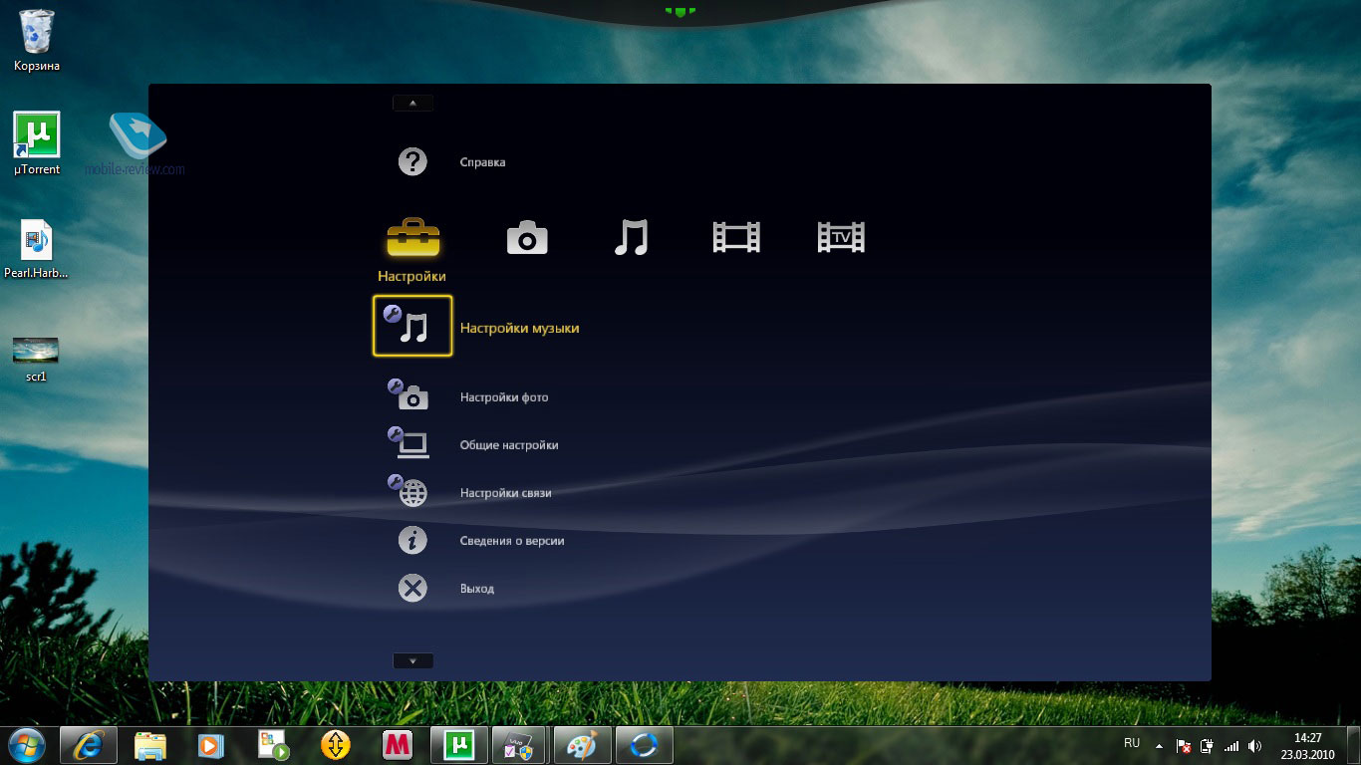Select the yellow toolbox Settings icon
1361x765 pixels.
click(412, 239)
